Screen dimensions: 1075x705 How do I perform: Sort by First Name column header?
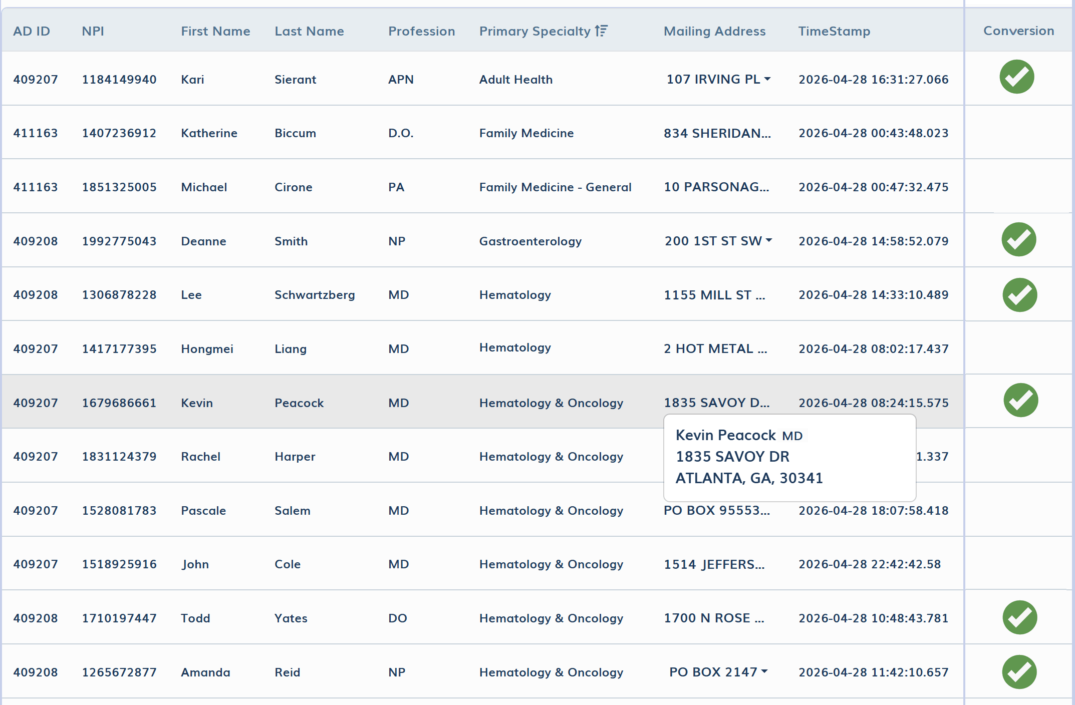click(215, 31)
